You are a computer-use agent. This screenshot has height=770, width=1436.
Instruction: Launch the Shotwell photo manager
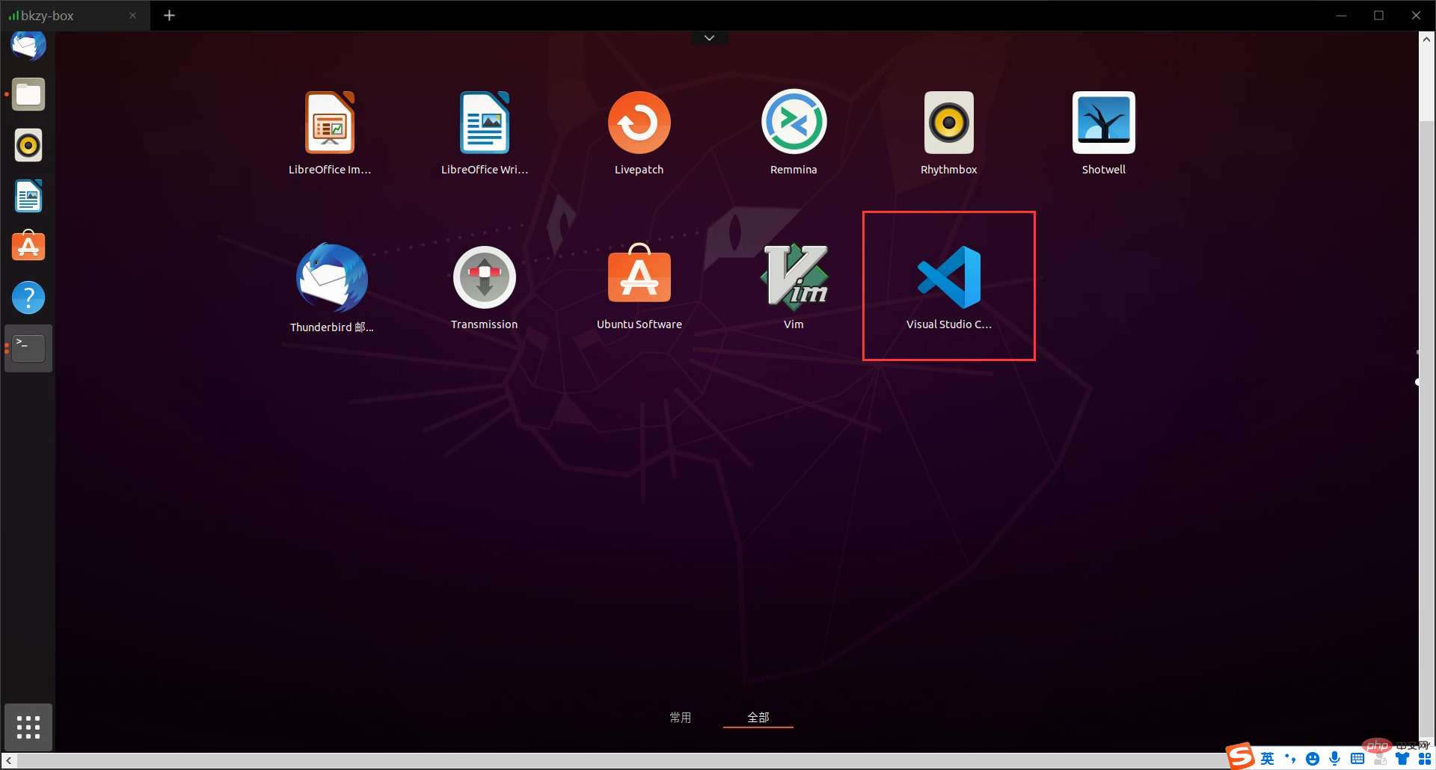coord(1103,133)
